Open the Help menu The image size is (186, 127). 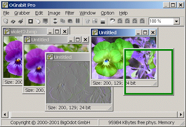pos(123,13)
